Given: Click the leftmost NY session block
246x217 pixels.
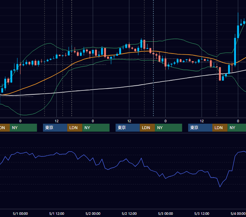Looking at the screenshot, I should point(23,128).
